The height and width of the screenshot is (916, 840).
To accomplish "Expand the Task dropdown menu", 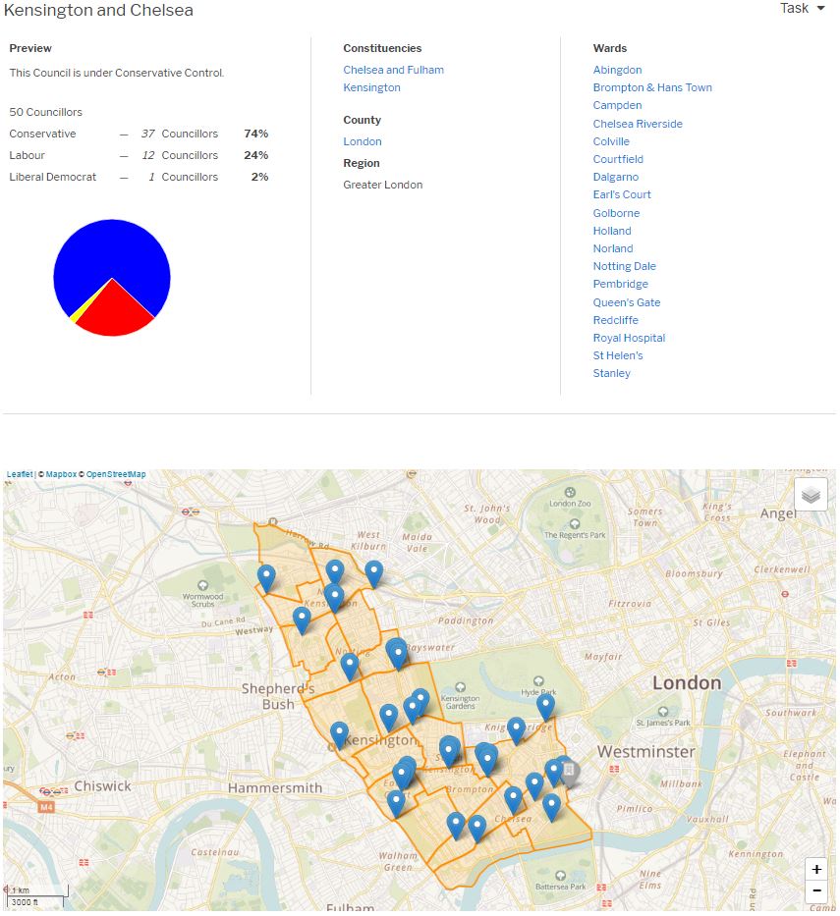I will (802, 9).
